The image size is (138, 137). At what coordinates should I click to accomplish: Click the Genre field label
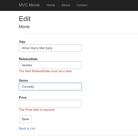pyautogui.click(x=23, y=81)
